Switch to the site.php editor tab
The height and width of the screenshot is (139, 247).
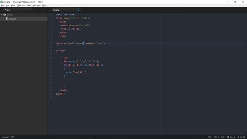(x=56, y=10)
